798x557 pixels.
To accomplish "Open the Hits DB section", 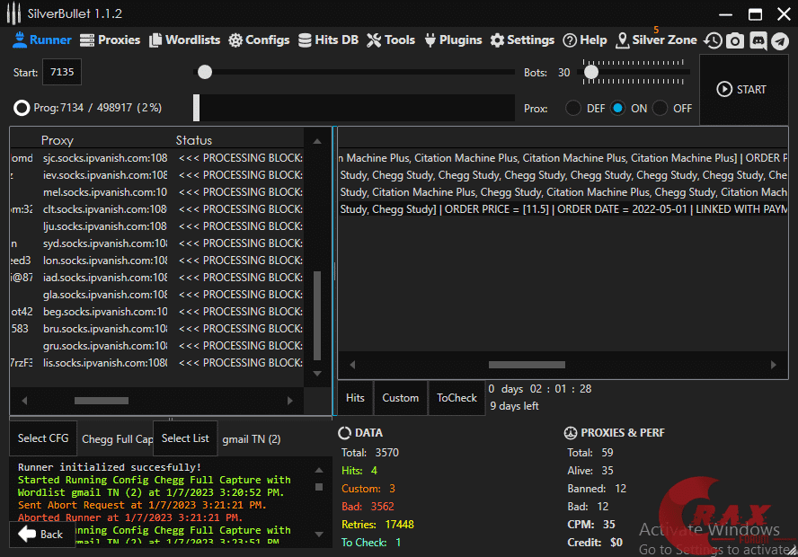I will click(328, 40).
